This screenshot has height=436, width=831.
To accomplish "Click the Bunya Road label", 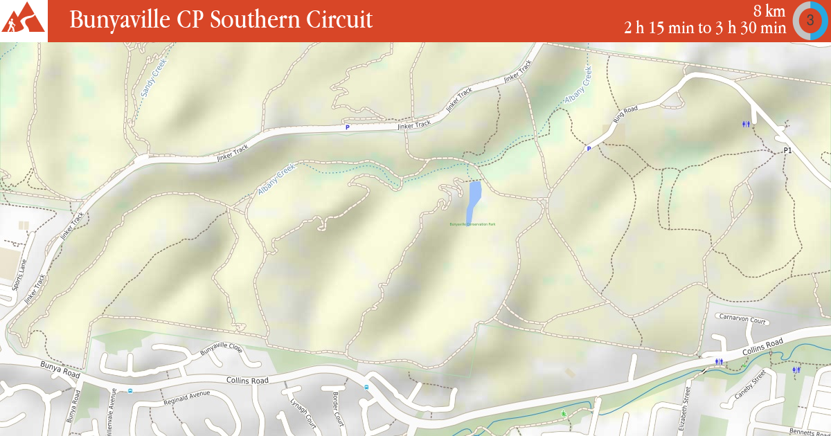I will [60, 370].
